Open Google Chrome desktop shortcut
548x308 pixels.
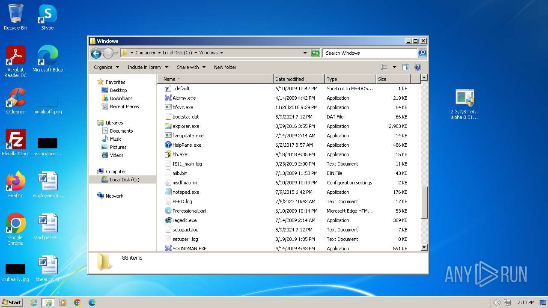coord(15,229)
